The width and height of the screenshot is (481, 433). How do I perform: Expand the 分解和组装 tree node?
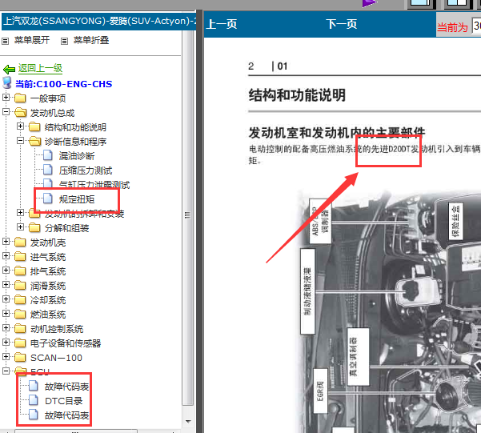click(20, 227)
